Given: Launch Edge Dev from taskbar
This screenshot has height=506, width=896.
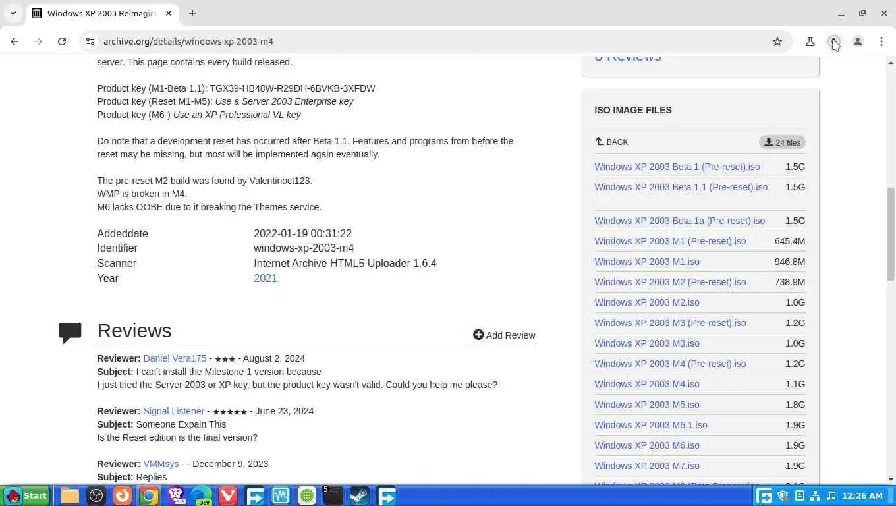Looking at the screenshot, I should [202, 495].
